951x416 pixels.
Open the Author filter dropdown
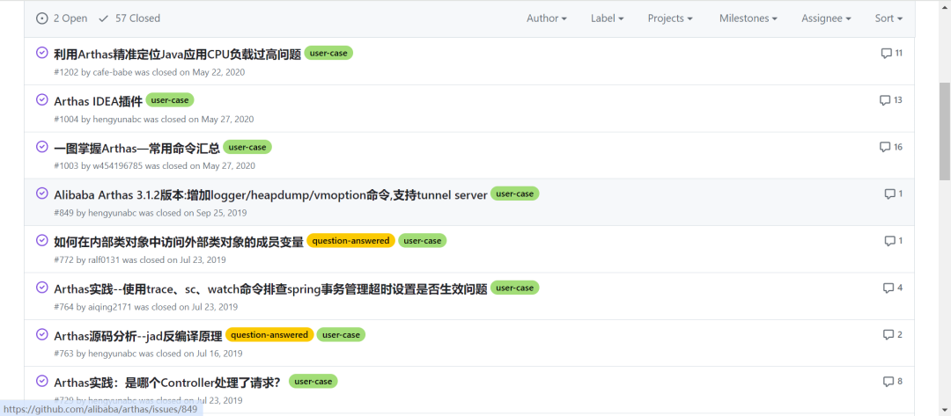[546, 18]
